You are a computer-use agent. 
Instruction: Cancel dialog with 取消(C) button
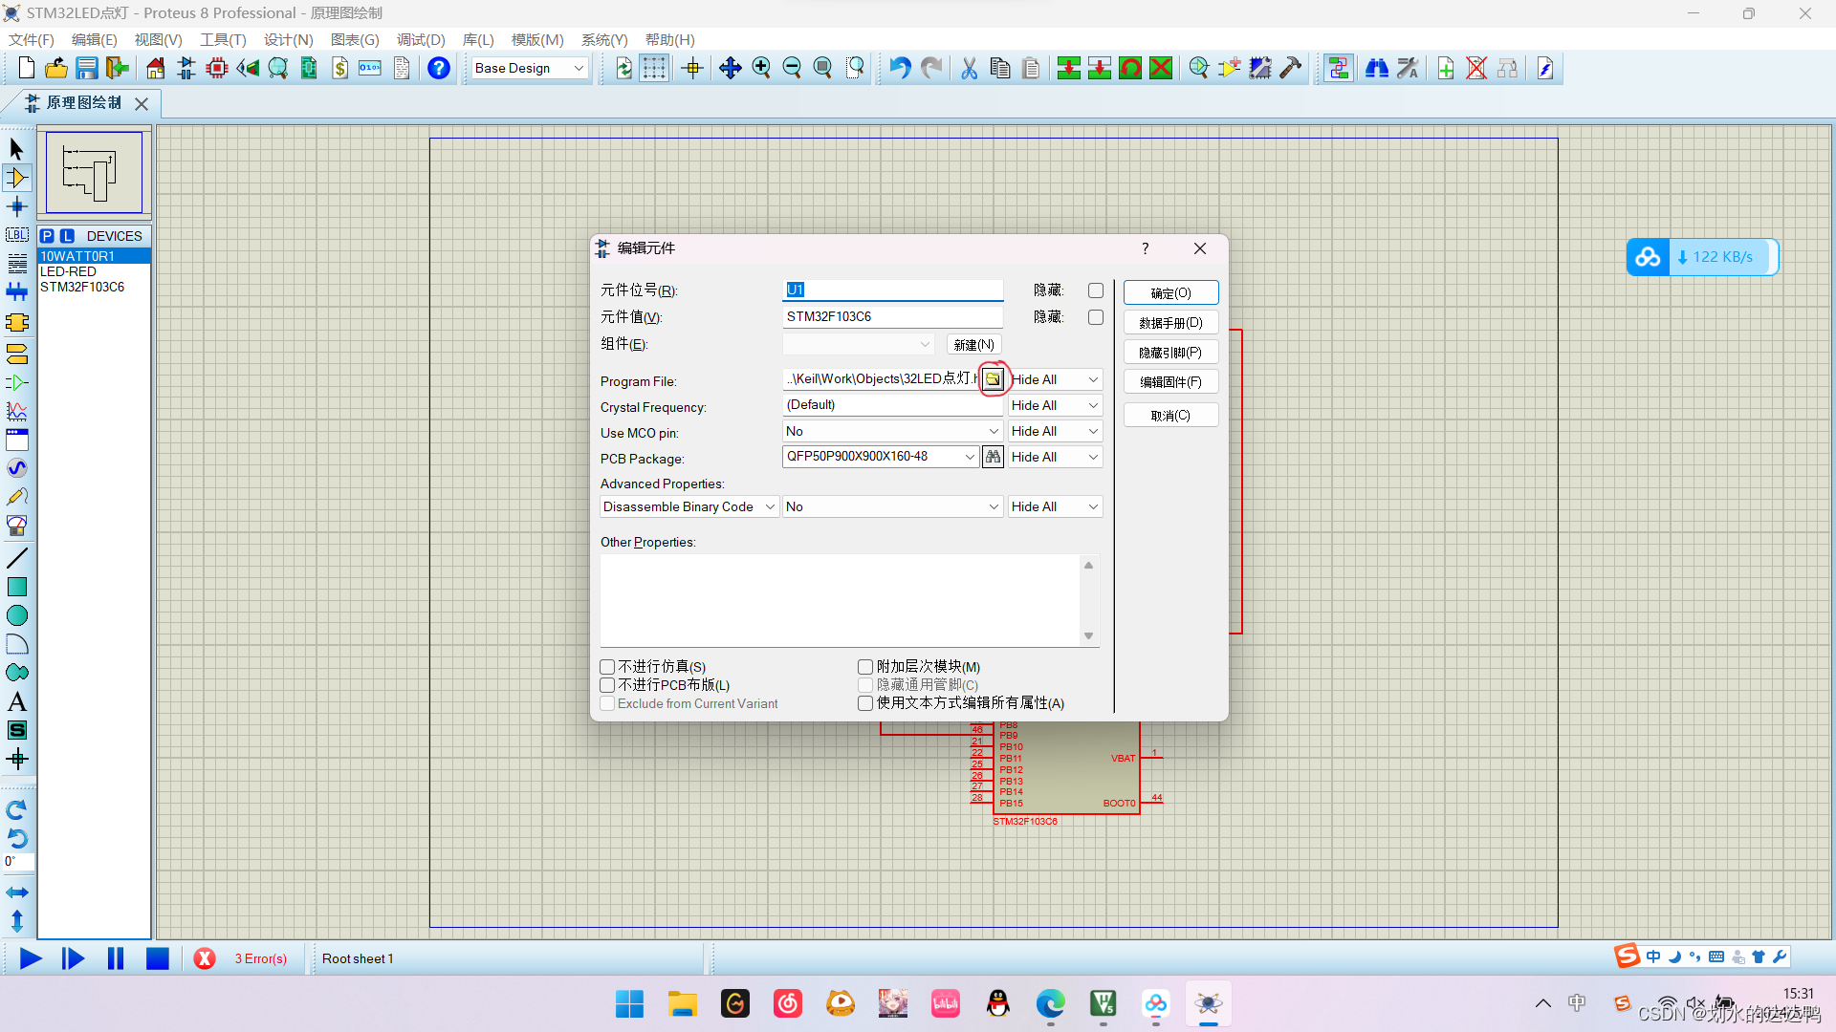(1171, 416)
